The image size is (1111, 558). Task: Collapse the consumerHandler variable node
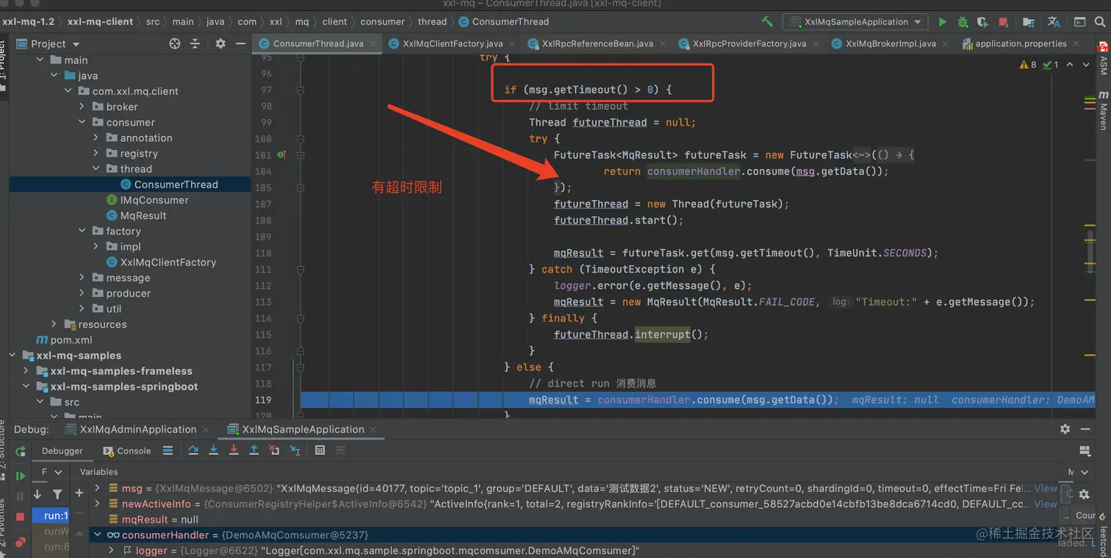coord(97,535)
